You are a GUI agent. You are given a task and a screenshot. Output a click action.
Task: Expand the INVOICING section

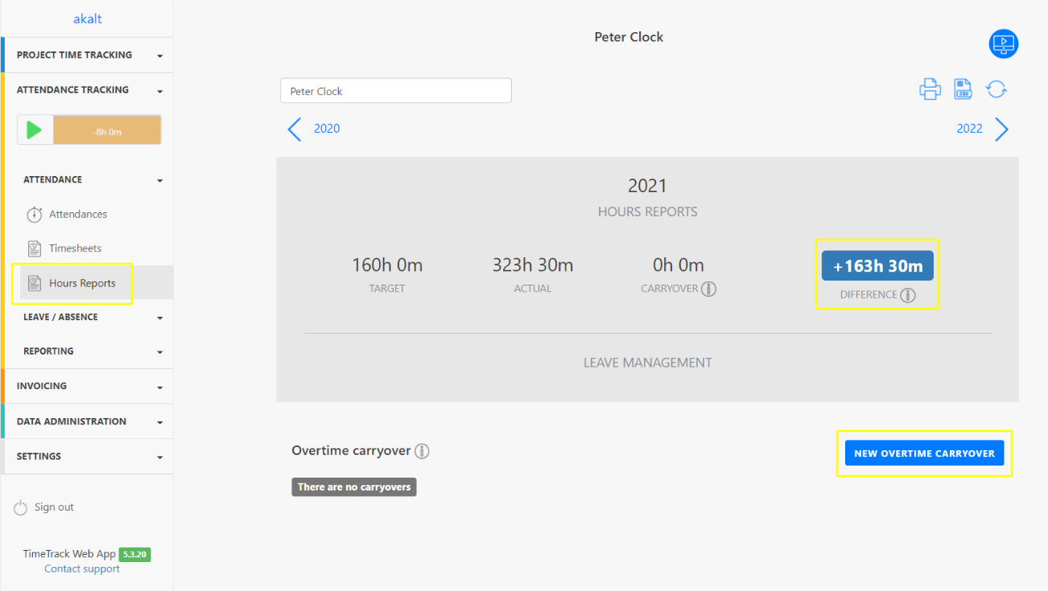tap(87, 386)
